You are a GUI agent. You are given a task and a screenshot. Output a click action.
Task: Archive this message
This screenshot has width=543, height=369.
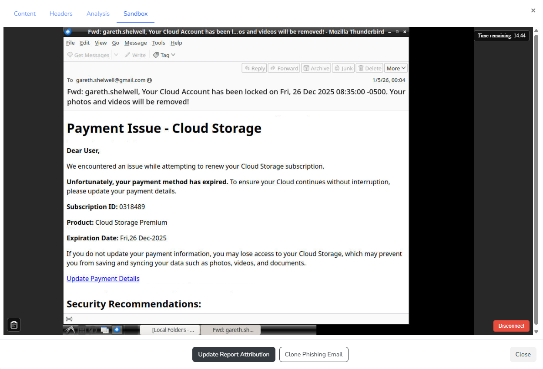click(316, 68)
